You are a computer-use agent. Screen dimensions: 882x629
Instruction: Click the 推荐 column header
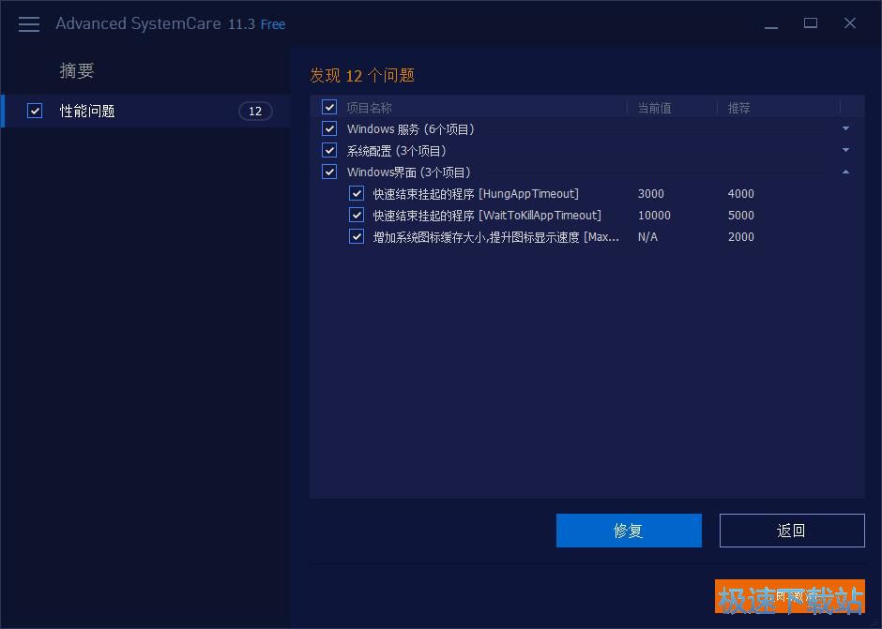739,108
